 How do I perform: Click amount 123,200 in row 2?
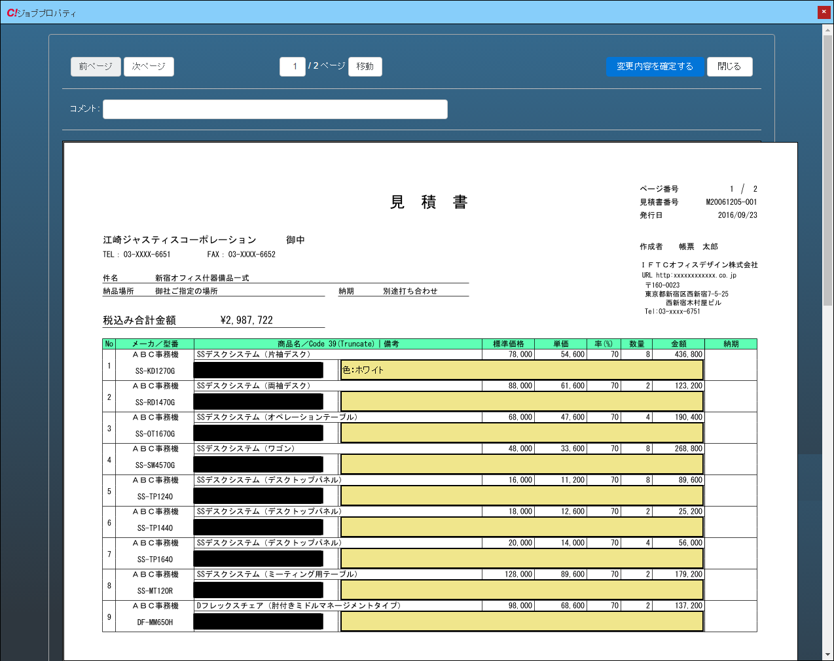[689, 385]
